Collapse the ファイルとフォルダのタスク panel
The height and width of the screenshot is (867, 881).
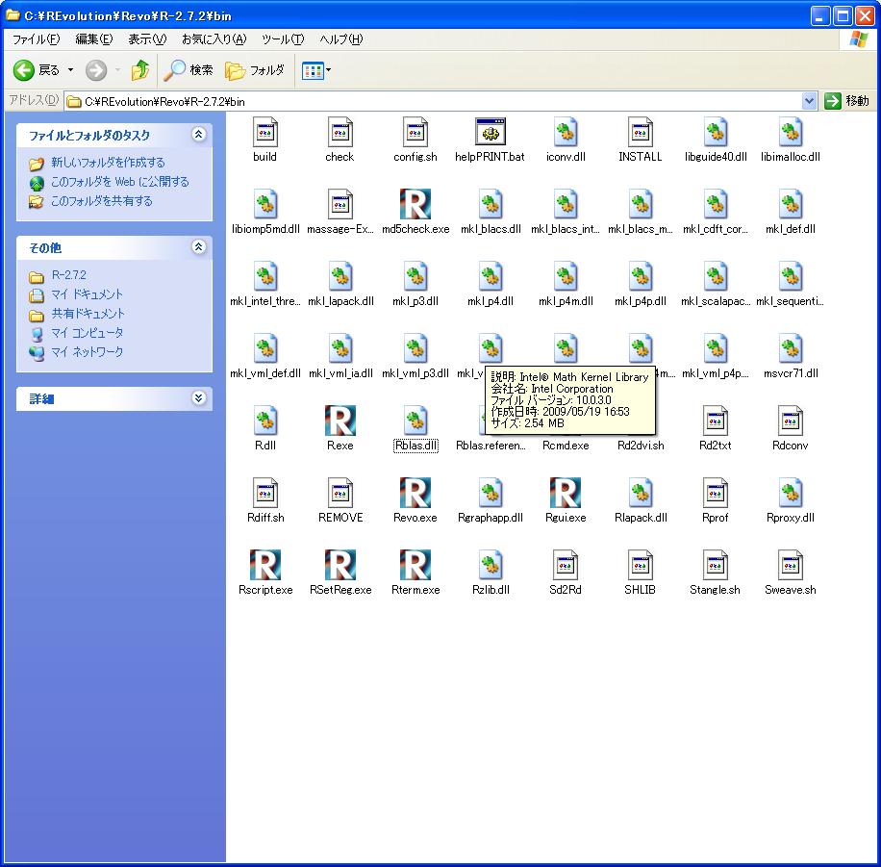(x=198, y=135)
